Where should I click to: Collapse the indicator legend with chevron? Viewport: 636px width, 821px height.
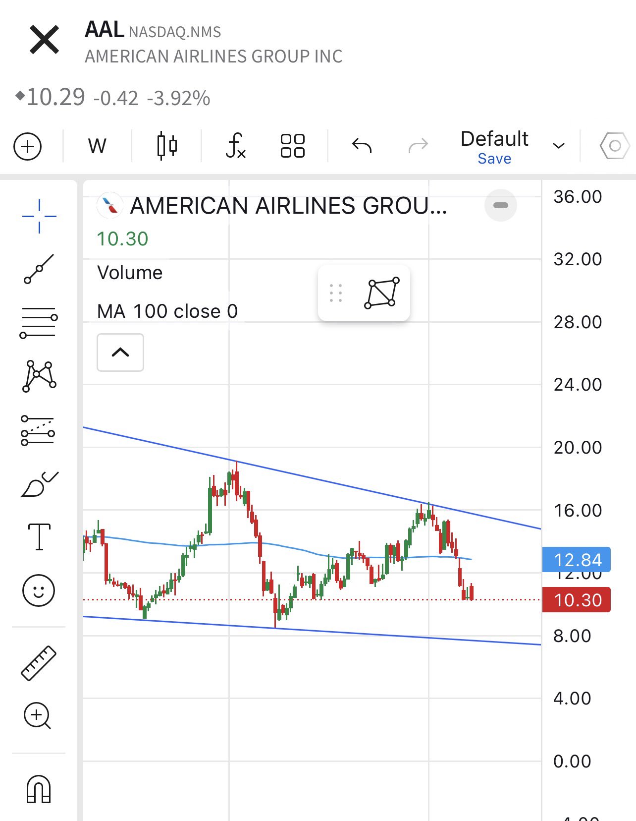(x=120, y=352)
